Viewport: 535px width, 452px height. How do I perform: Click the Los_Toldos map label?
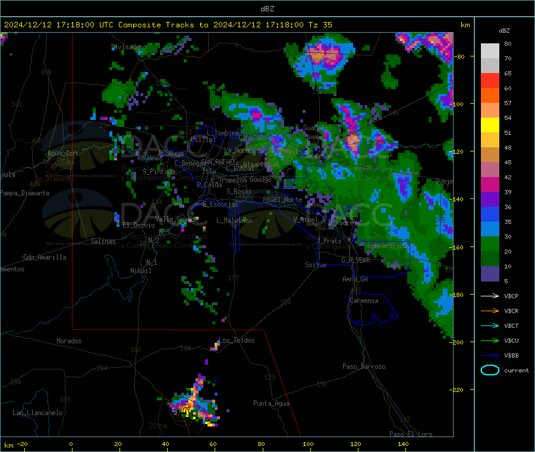(237, 340)
